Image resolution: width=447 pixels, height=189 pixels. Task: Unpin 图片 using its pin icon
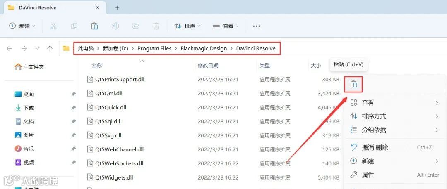(73, 135)
